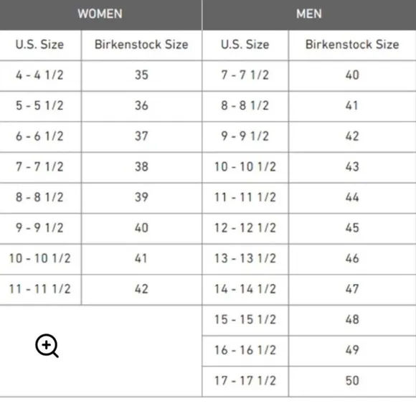Click the zoom-in magnifier icon
Image resolution: width=416 pixels, height=416 pixels.
pos(47,346)
